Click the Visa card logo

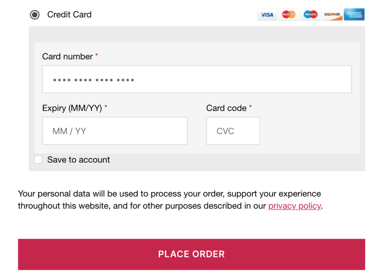click(267, 15)
